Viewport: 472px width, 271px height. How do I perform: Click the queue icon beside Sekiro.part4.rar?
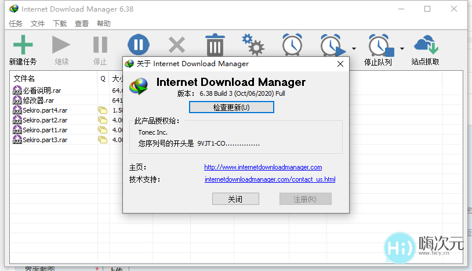(103, 110)
